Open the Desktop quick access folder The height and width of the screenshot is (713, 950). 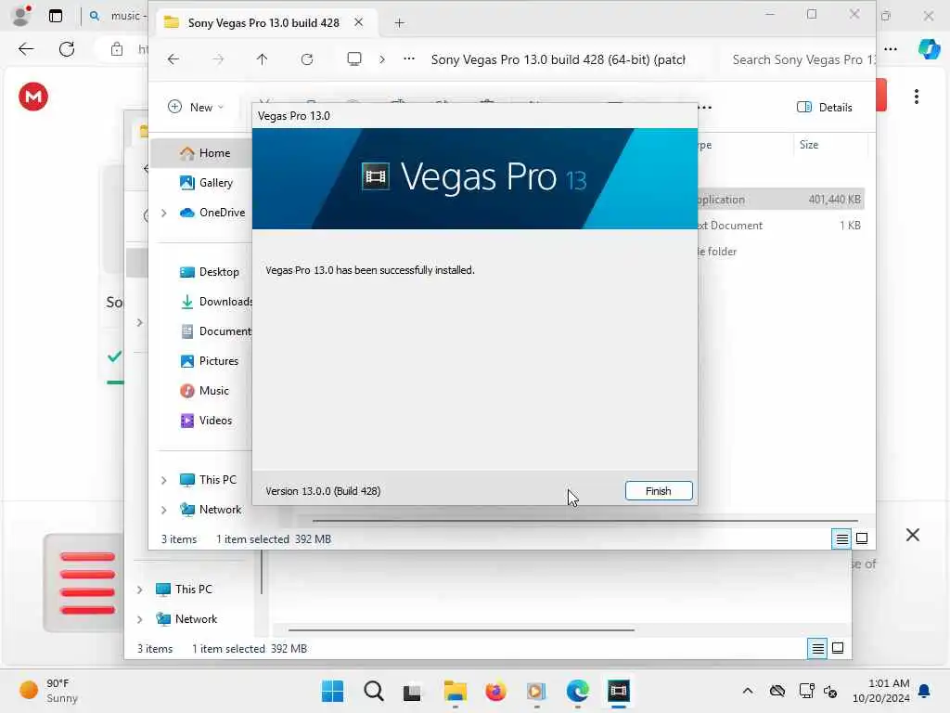click(x=209, y=272)
